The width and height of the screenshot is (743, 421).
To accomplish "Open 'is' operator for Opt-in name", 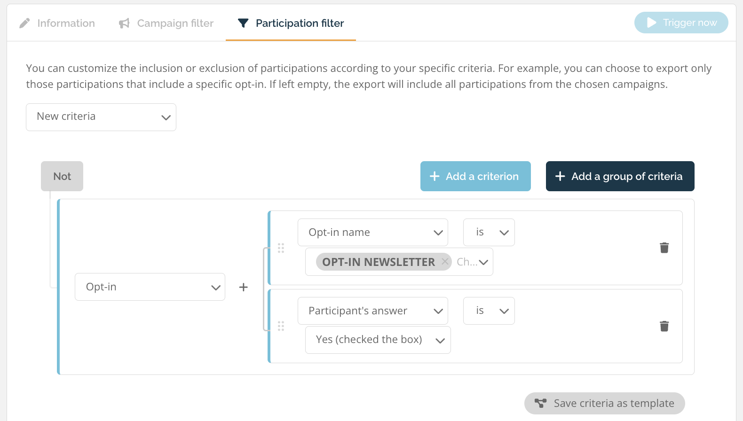I will pyautogui.click(x=489, y=233).
